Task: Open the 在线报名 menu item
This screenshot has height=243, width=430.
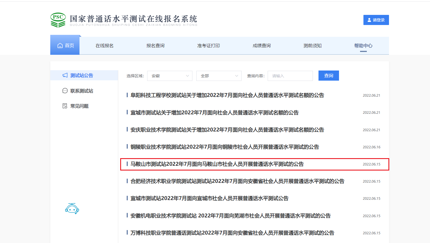Action: (104, 46)
